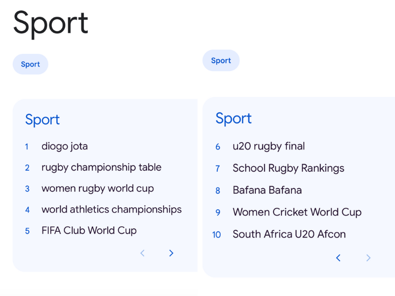Select rugby championship table from the list
Viewport: 395px width, 296px height.
point(101,167)
